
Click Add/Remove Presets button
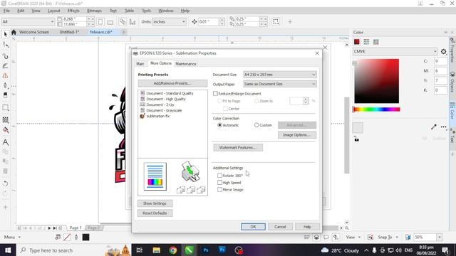click(172, 83)
